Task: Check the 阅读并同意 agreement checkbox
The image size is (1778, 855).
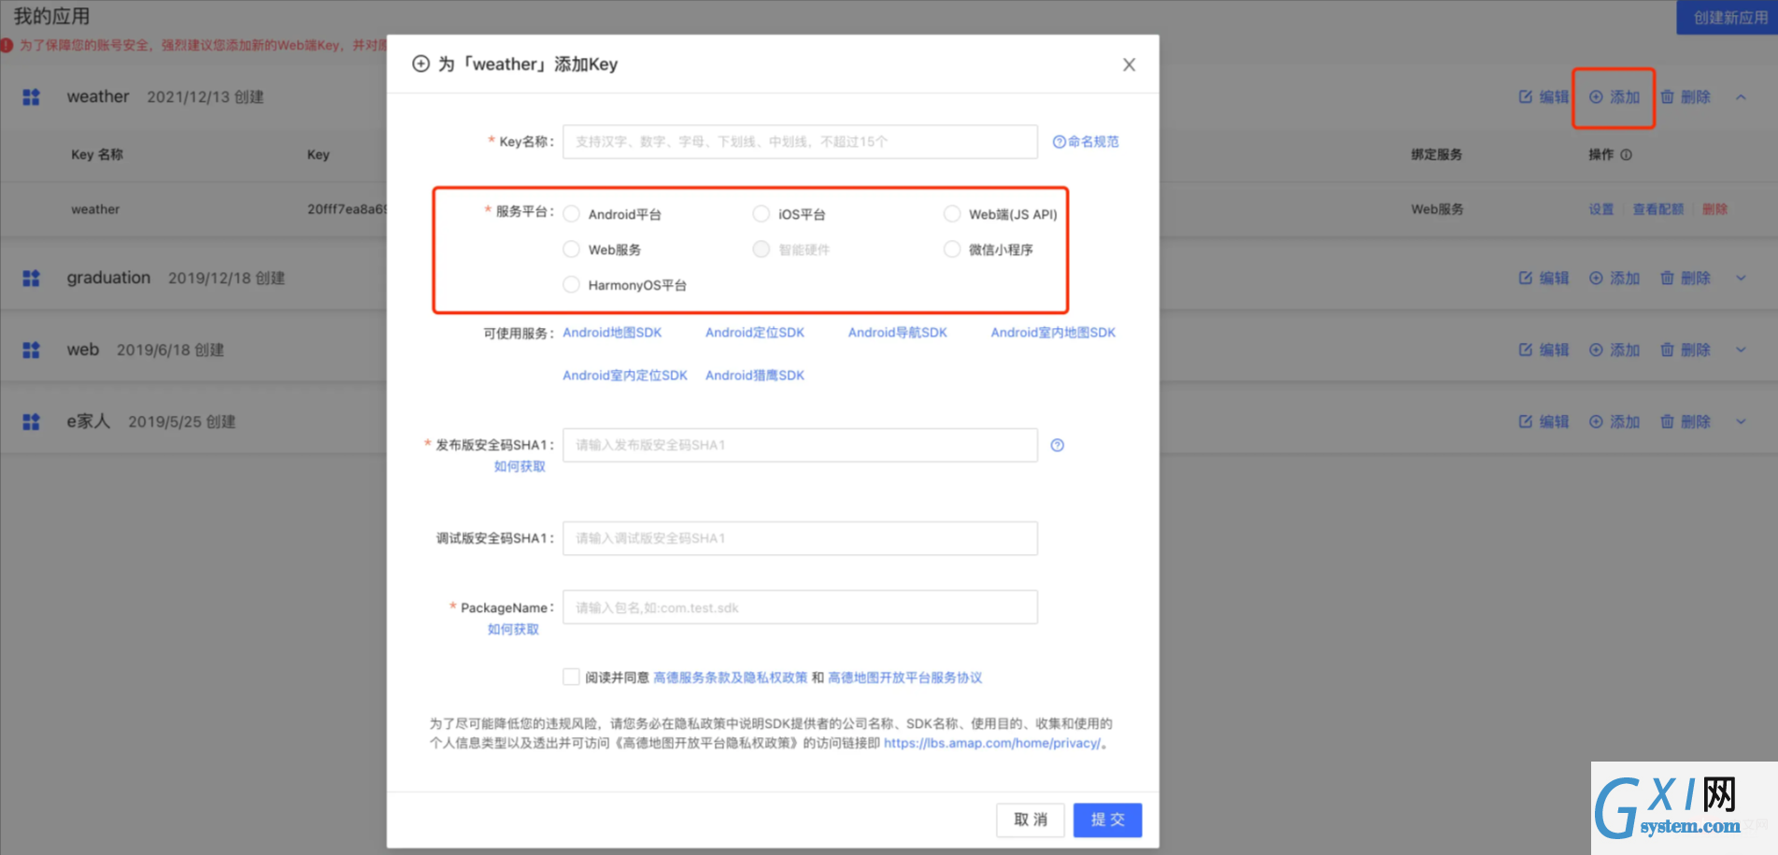Action: click(x=571, y=677)
